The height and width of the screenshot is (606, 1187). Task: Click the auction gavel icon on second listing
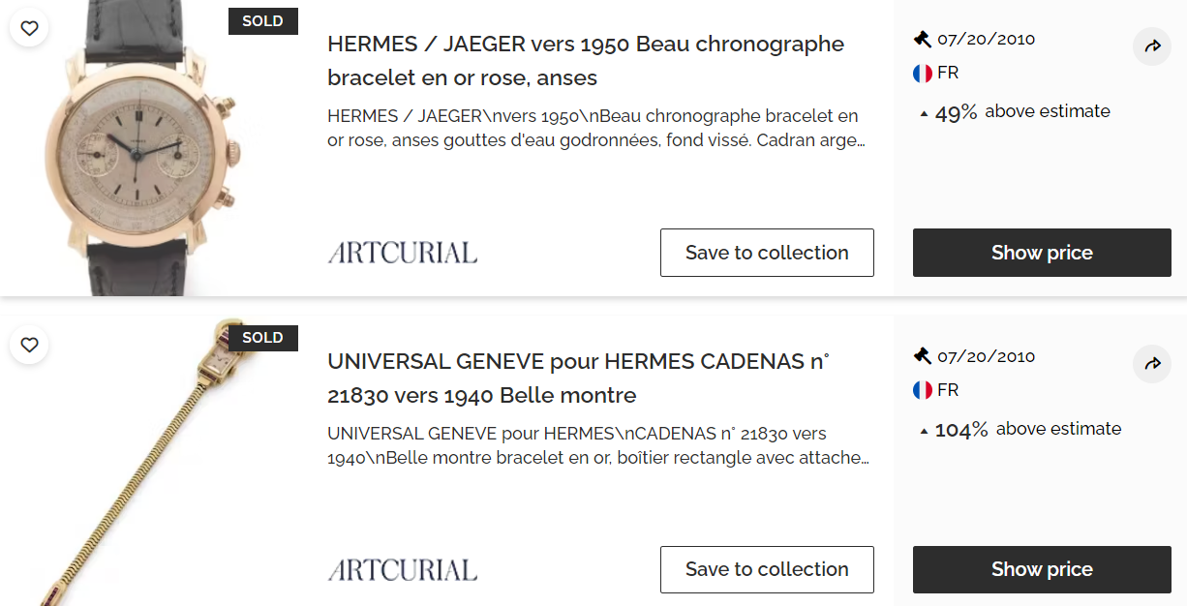922,356
